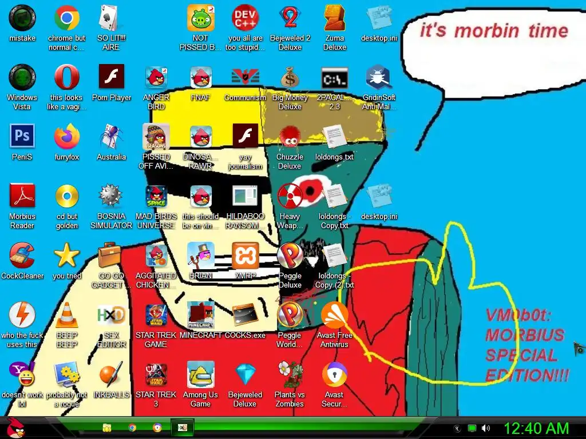This screenshot has width=586, height=439.
Task: Select the Bejeweled Deluxe diamond icon
Action: pyautogui.click(x=245, y=374)
